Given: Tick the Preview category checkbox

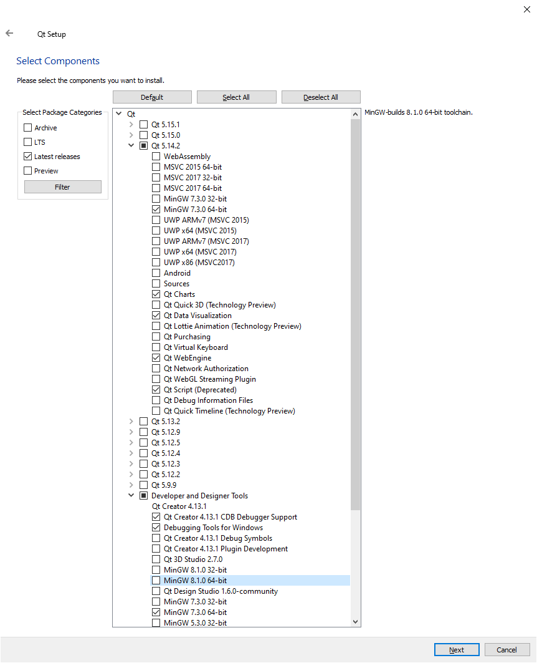Looking at the screenshot, I should [x=28, y=171].
